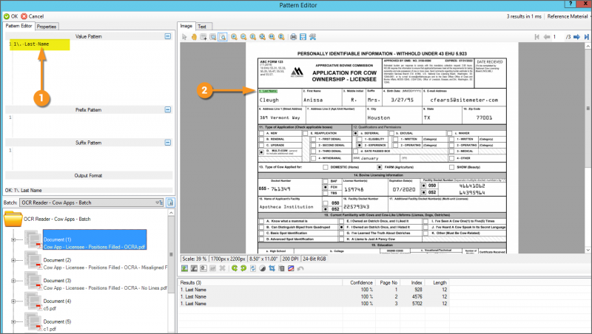Collapse the Value Pattern section

(168, 36)
